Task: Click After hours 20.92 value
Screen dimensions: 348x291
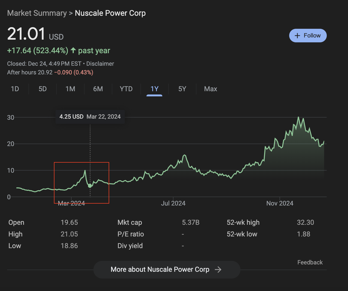Action: pyautogui.click(x=30, y=72)
